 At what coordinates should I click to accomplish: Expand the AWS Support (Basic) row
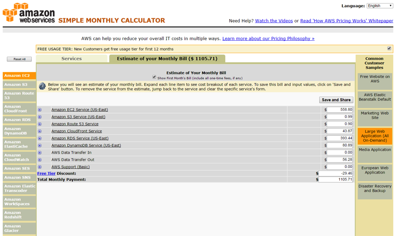point(40,167)
